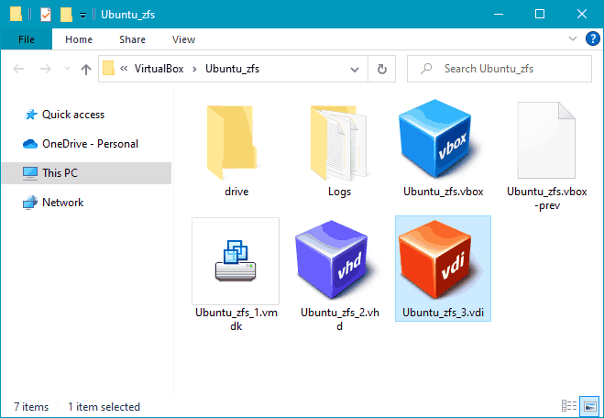Select the purple vhd cube icon

[335, 259]
